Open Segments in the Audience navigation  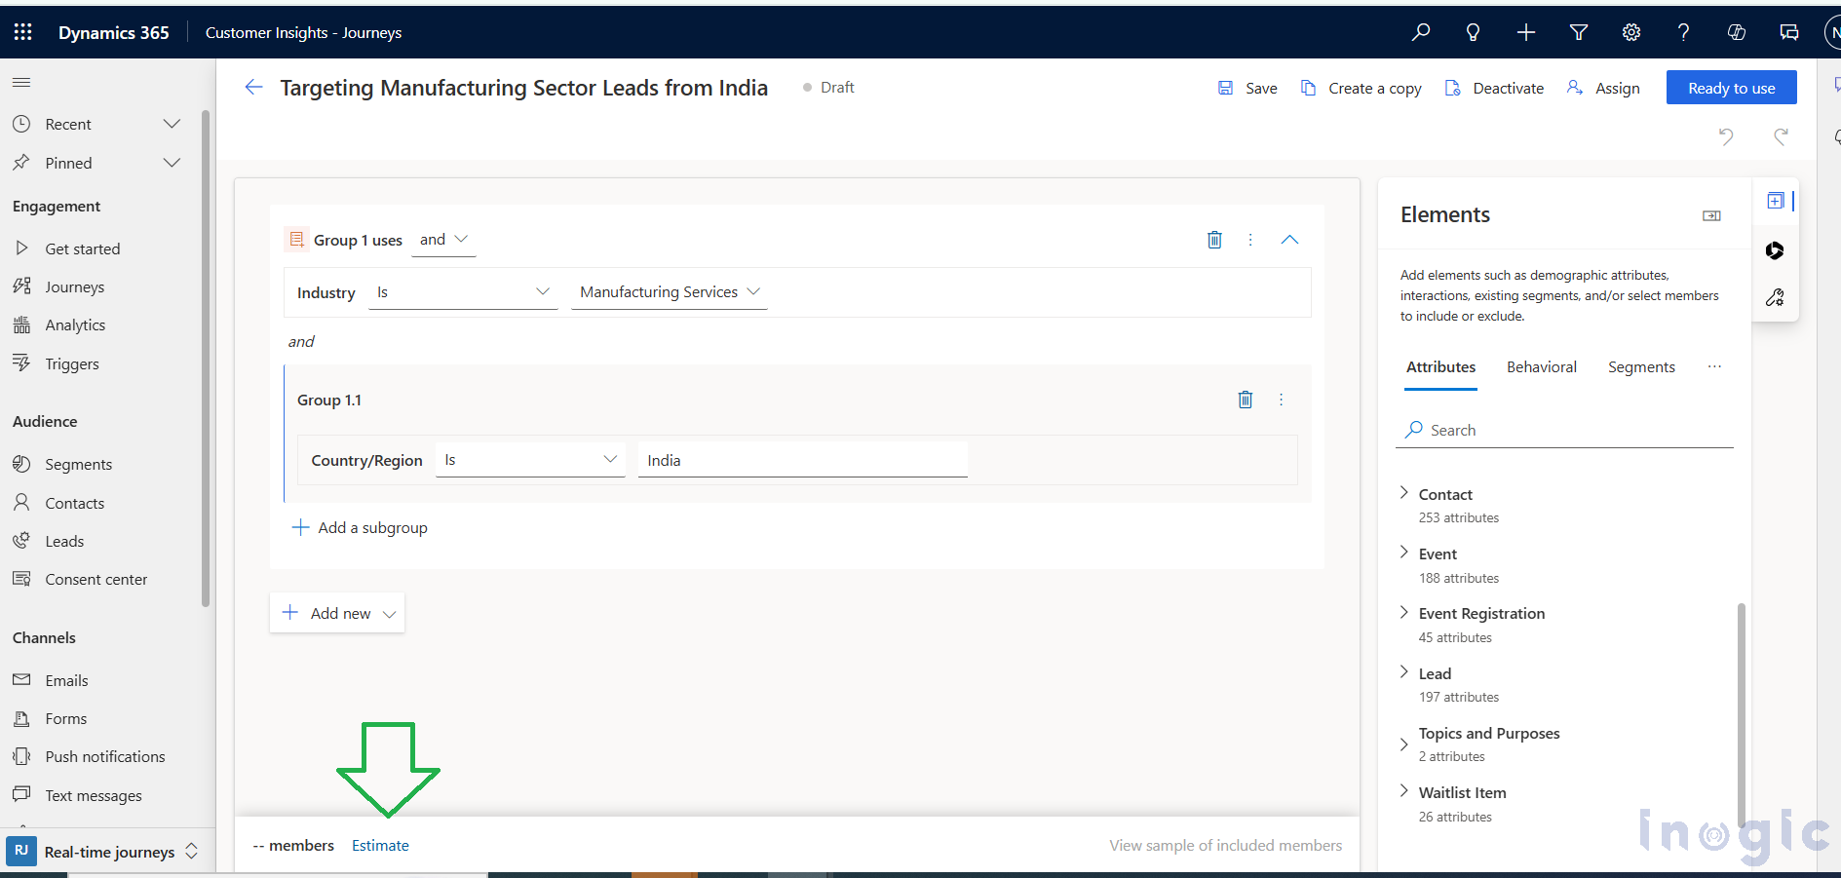point(78,464)
